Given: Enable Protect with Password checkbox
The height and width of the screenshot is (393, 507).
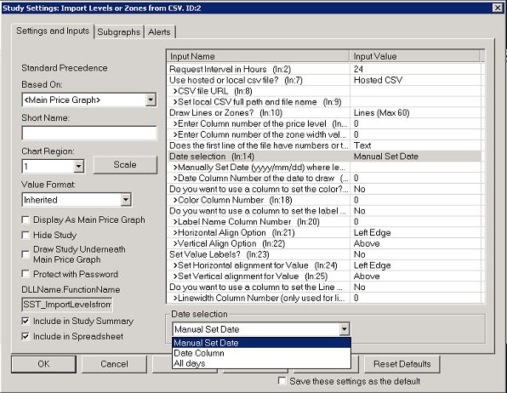Looking at the screenshot, I should coord(26,274).
